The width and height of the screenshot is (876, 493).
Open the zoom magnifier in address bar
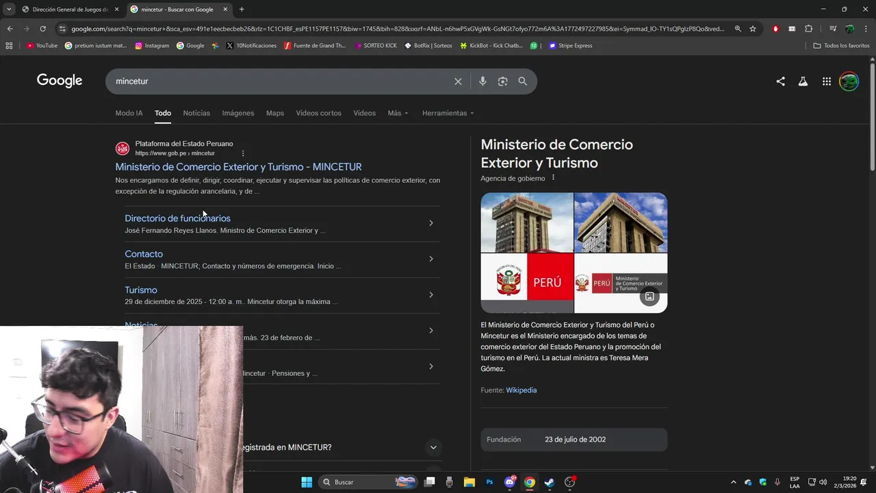[738, 29]
